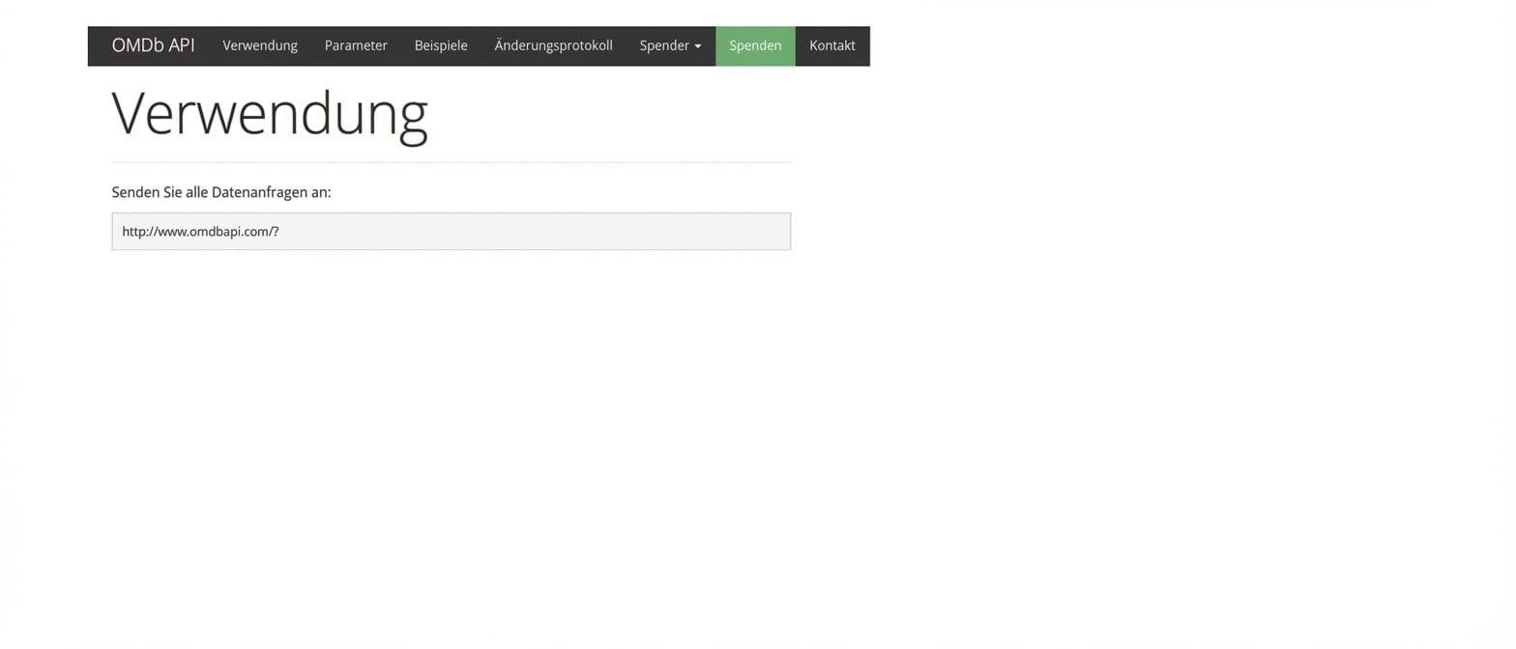Click the large Verwendung page heading
Image resolution: width=1516 pixels, height=649 pixels.
click(x=269, y=114)
